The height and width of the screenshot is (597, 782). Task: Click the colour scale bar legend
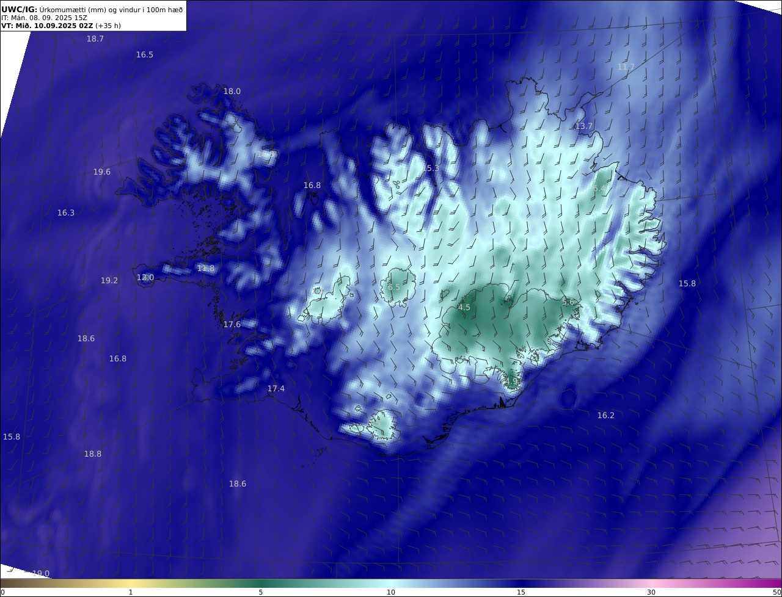coord(391,584)
